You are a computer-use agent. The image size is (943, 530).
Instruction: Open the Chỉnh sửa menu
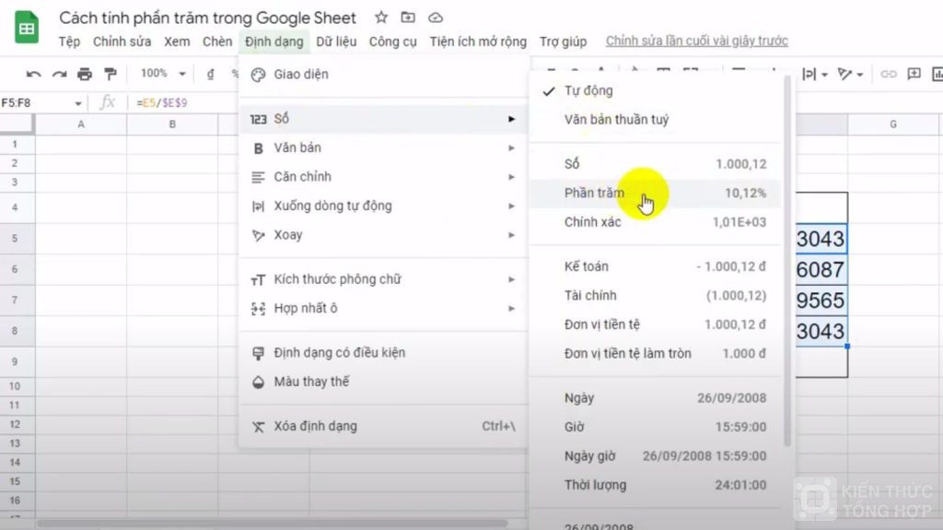coord(122,41)
